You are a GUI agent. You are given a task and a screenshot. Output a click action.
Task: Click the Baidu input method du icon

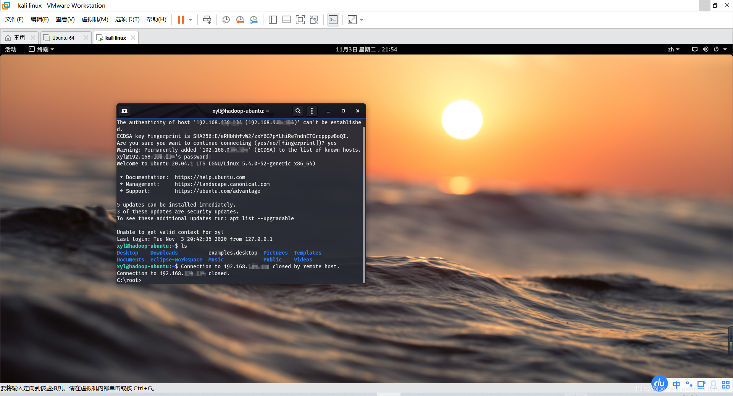point(660,384)
